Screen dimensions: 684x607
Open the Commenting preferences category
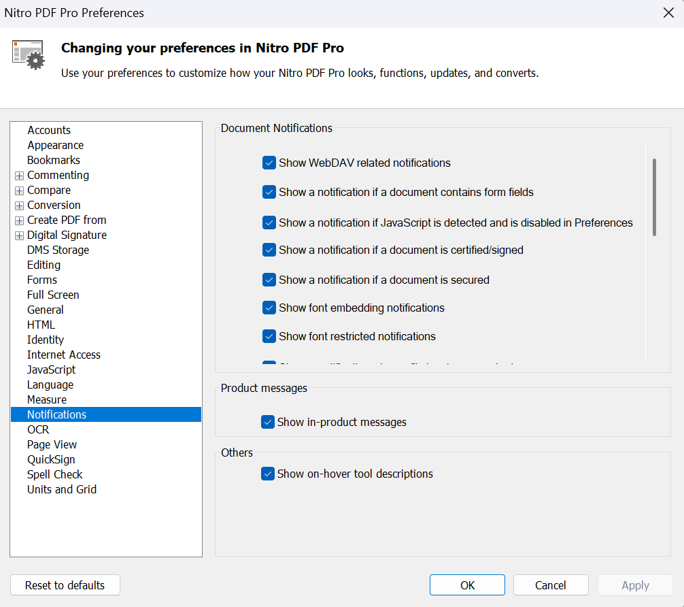tap(58, 175)
